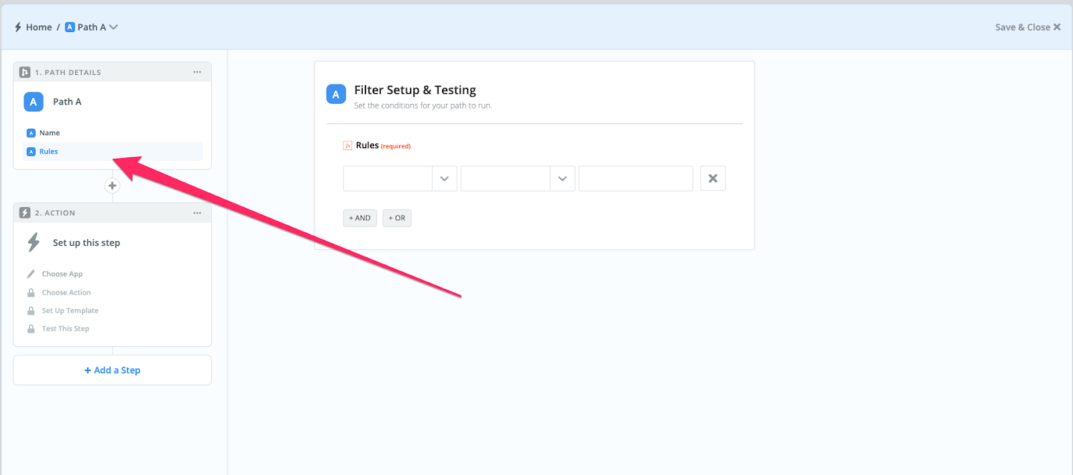1073x475 pixels.
Task: Click the lock icon beside Test This Step
Action: 31,329
